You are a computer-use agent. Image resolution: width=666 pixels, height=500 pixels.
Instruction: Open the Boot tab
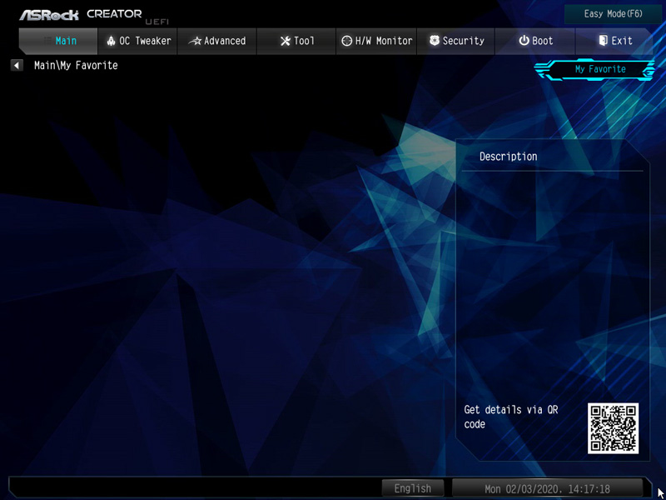coord(535,41)
